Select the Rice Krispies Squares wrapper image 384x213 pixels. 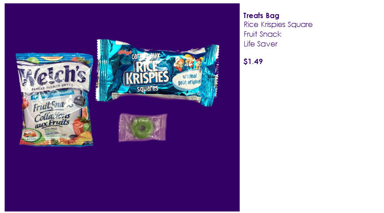click(x=158, y=73)
